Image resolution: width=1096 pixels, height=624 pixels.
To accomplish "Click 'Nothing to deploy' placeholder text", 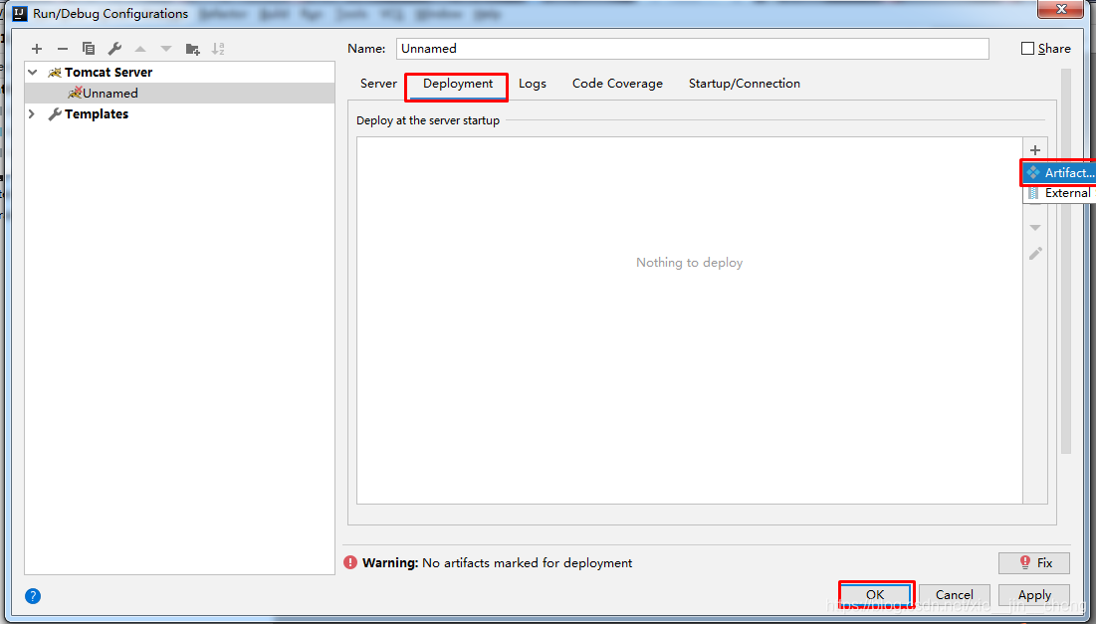I will coord(689,263).
